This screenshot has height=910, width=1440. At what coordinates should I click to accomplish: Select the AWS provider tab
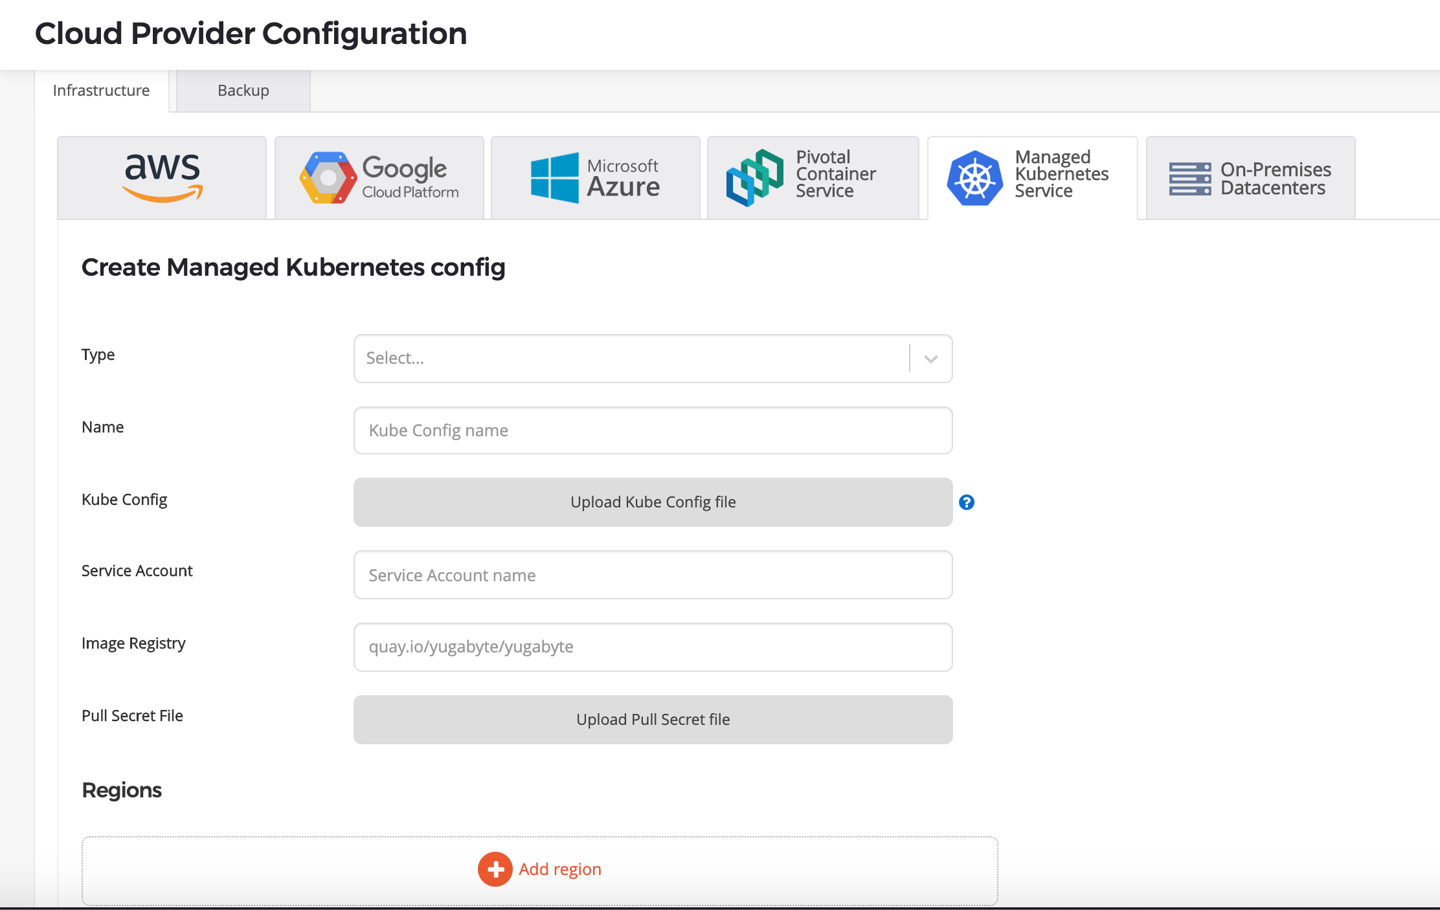click(162, 177)
